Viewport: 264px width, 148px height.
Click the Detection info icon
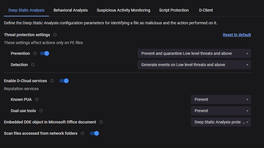point(33,65)
